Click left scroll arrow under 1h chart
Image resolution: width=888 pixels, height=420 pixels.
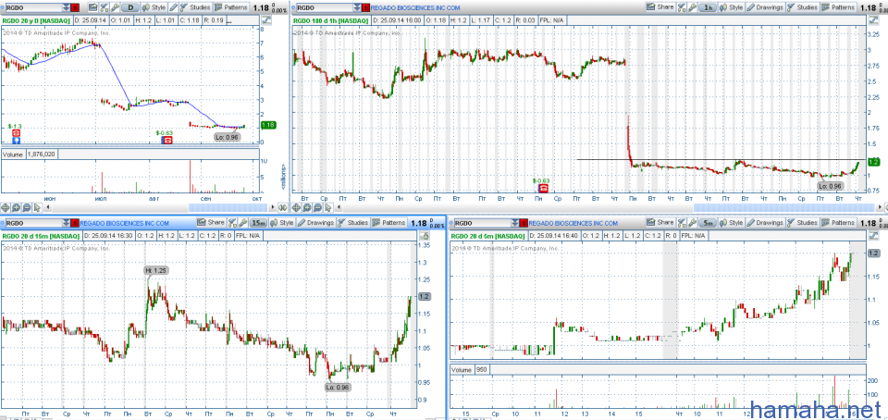pos(339,208)
